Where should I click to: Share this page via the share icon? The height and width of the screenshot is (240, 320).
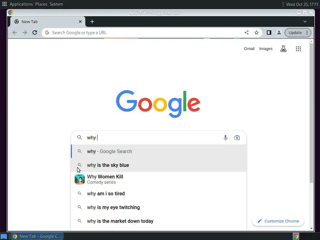(x=247, y=32)
